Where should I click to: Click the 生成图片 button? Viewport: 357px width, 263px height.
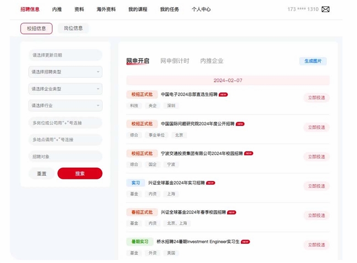click(313, 61)
